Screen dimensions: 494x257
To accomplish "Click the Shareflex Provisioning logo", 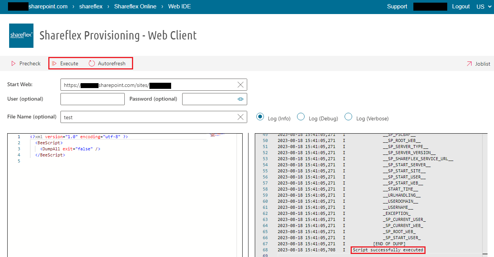I will [x=21, y=36].
